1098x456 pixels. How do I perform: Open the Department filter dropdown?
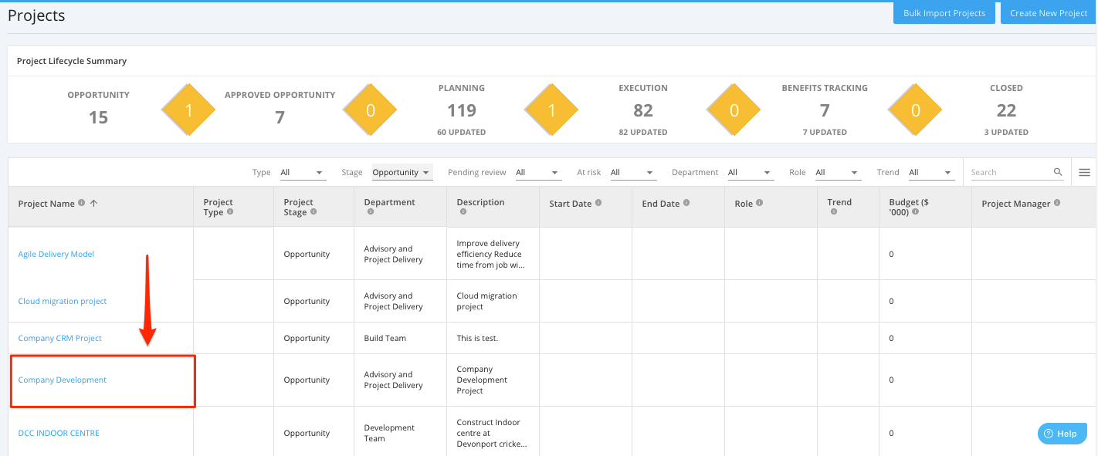751,173
